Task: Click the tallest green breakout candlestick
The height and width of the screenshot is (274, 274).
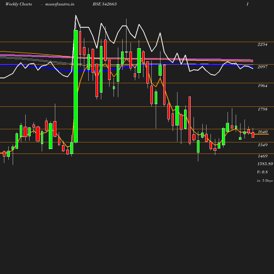Action: pyautogui.click(x=76, y=86)
